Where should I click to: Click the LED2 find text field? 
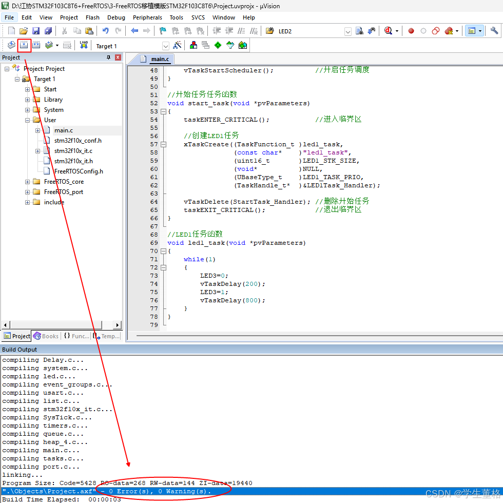pyautogui.click(x=310, y=31)
